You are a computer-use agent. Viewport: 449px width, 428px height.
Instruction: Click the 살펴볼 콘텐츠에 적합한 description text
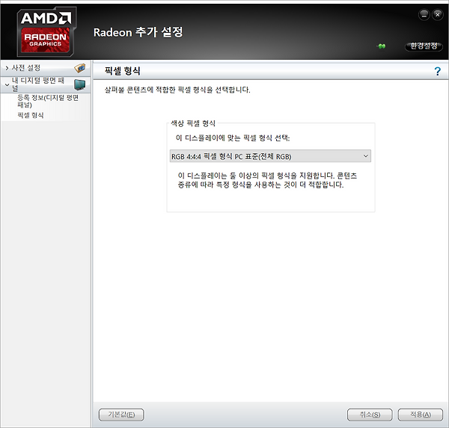point(177,90)
